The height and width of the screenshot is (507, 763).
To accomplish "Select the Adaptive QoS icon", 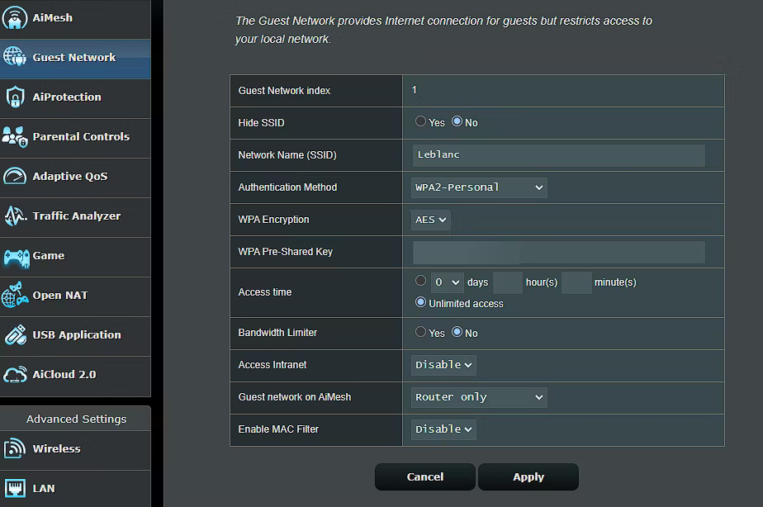I will click(x=14, y=178).
